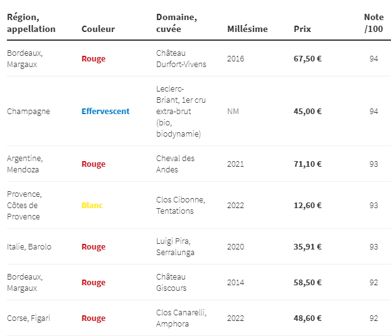Viewport: 391px width, 336px height.
Task: Click the yellow Blanc label
Action: 92,206
